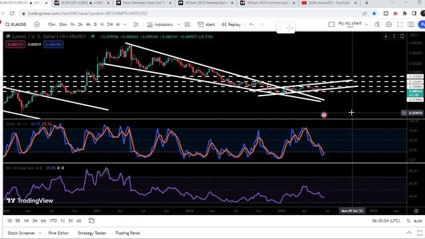Open the chart layout selector square icon
This screenshot has width=425, height=239.
tap(331, 25)
